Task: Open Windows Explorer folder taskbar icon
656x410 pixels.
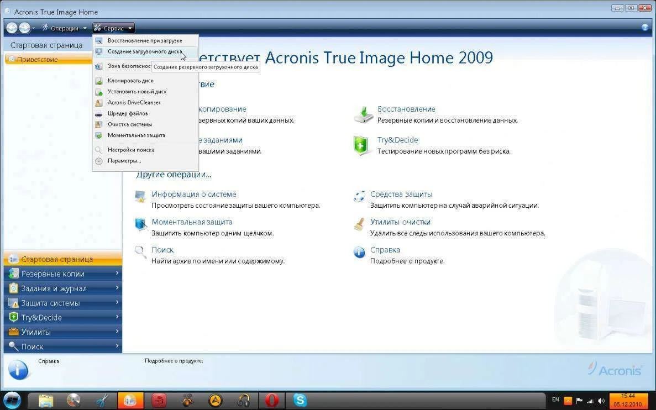Action: [46, 401]
